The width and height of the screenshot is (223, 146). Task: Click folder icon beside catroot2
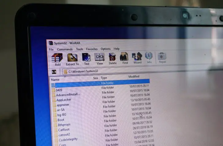tap(56, 135)
